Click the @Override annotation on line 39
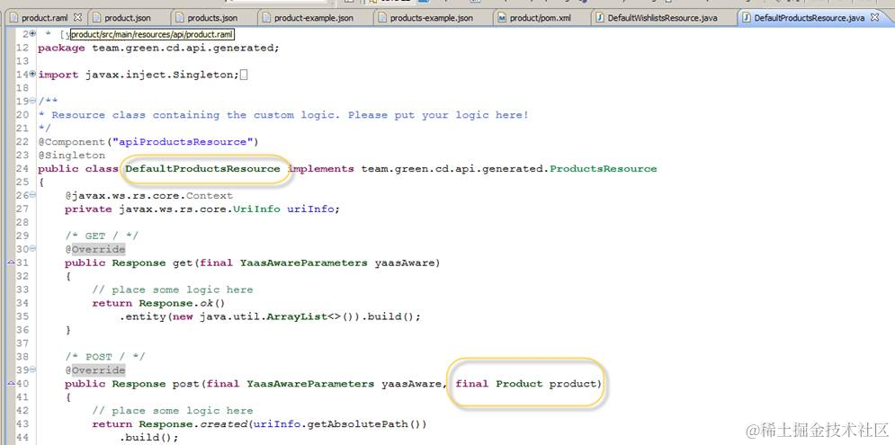The image size is (895, 445). coord(94,370)
